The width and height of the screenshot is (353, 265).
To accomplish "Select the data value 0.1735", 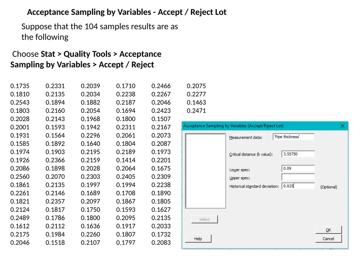I will click(x=20, y=86).
